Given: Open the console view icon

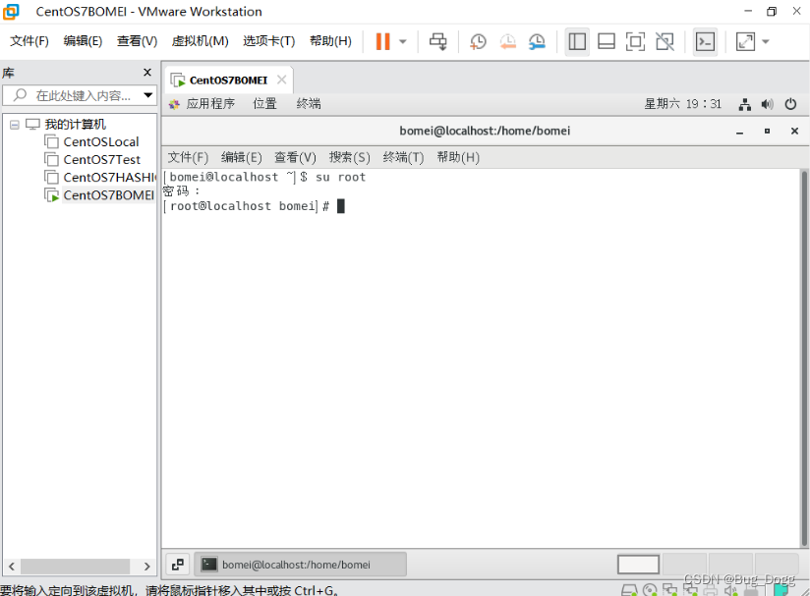Looking at the screenshot, I should tap(705, 41).
